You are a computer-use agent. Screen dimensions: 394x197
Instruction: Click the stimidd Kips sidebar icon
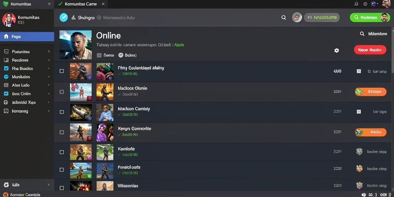(x=6, y=102)
